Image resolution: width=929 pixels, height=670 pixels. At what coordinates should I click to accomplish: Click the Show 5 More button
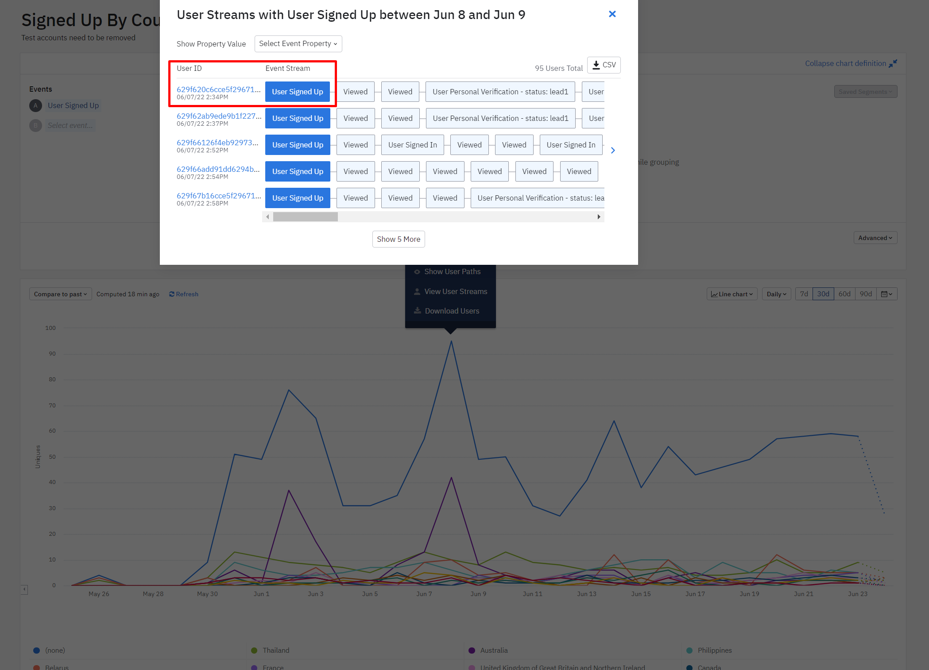click(x=398, y=239)
